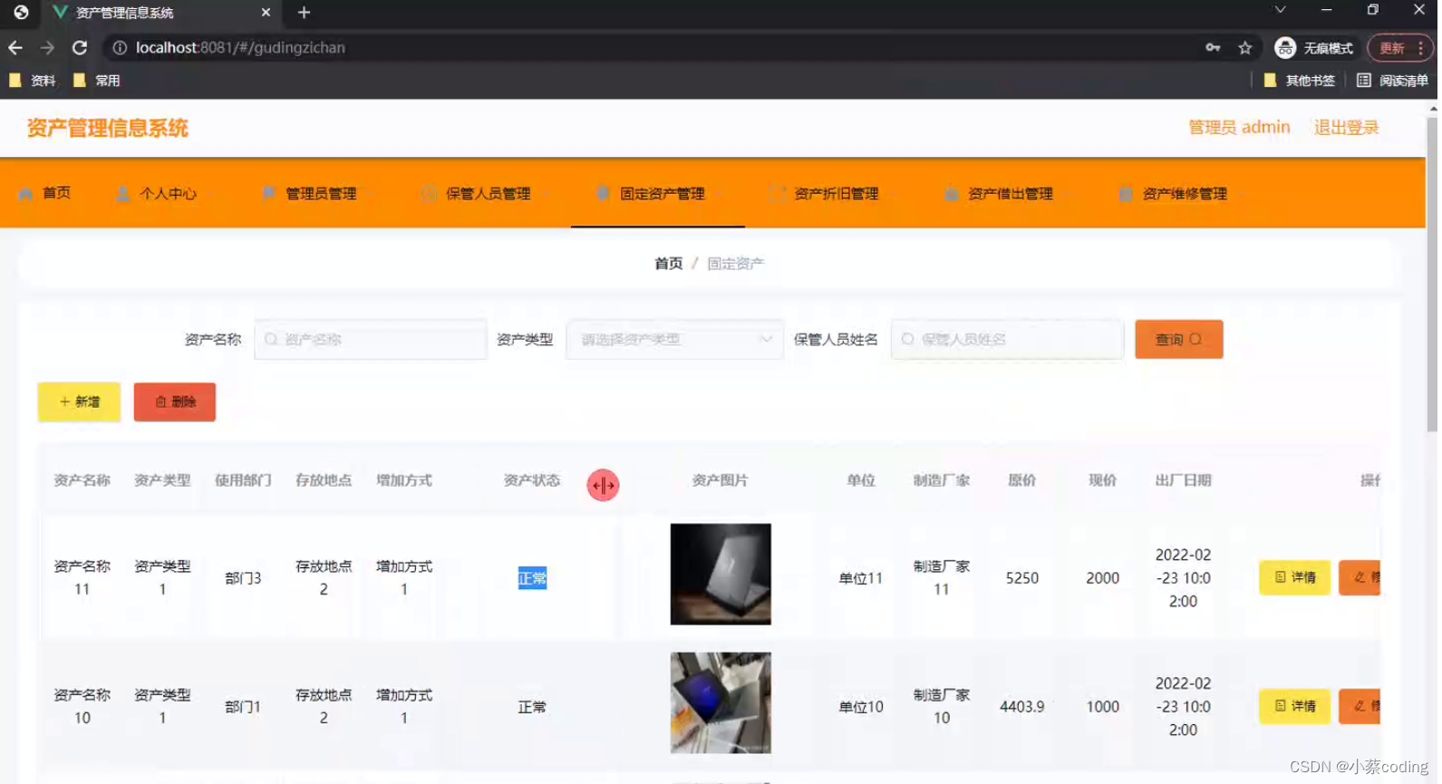Click the 资产管理信息系统 site title
Screen dimensions: 1442x784
point(108,128)
